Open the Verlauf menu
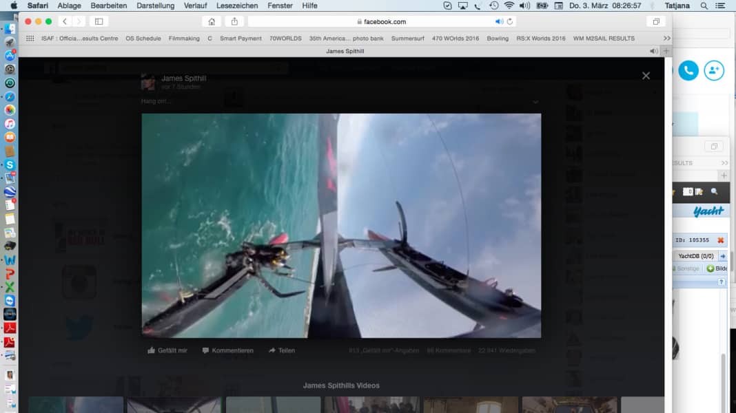736x413 pixels. pyautogui.click(x=195, y=6)
